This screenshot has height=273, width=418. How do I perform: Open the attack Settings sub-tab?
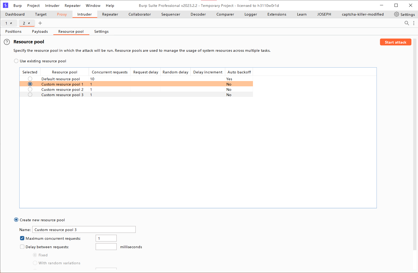(101, 31)
